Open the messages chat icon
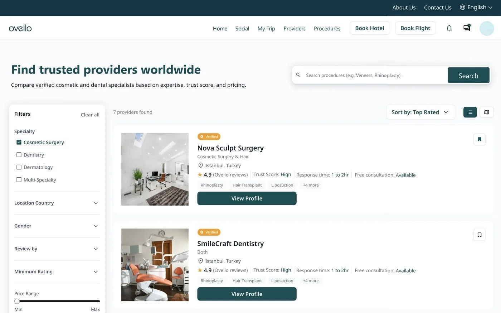Image resolution: width=501 pixels, height=313 pixels. (x=467, y=28)
